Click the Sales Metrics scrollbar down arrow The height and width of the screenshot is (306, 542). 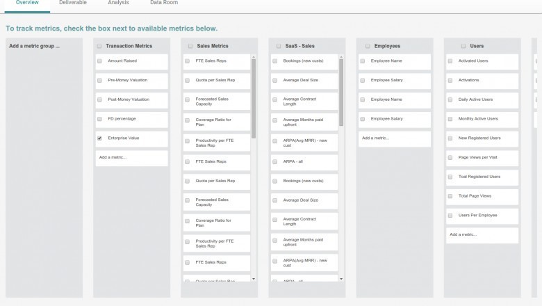(x=254, y=279)
